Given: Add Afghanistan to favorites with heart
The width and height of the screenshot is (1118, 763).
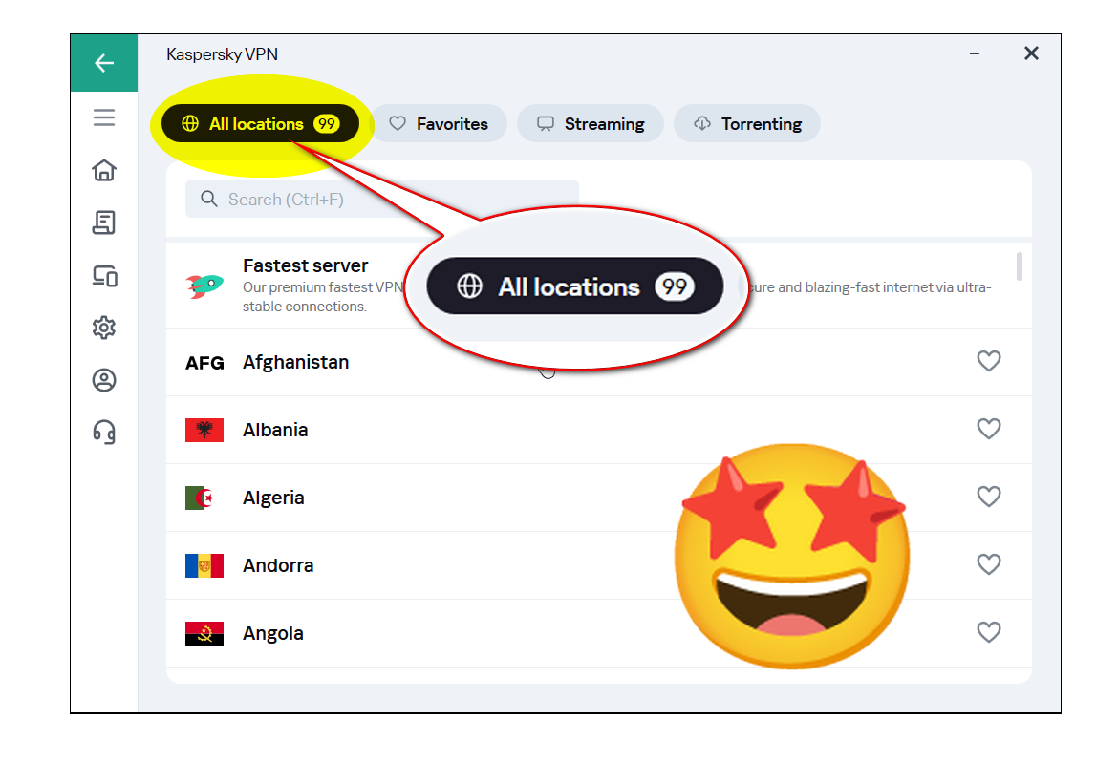Looking at the screenshot, I should pos(989,361).
